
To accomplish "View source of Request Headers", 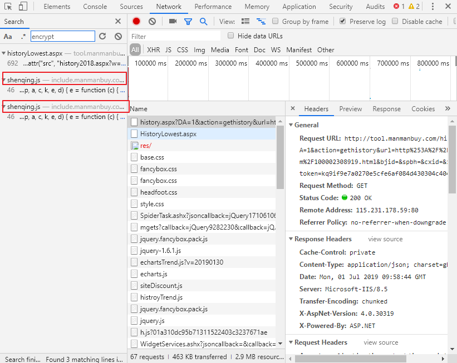I will (x=381, y=342).
